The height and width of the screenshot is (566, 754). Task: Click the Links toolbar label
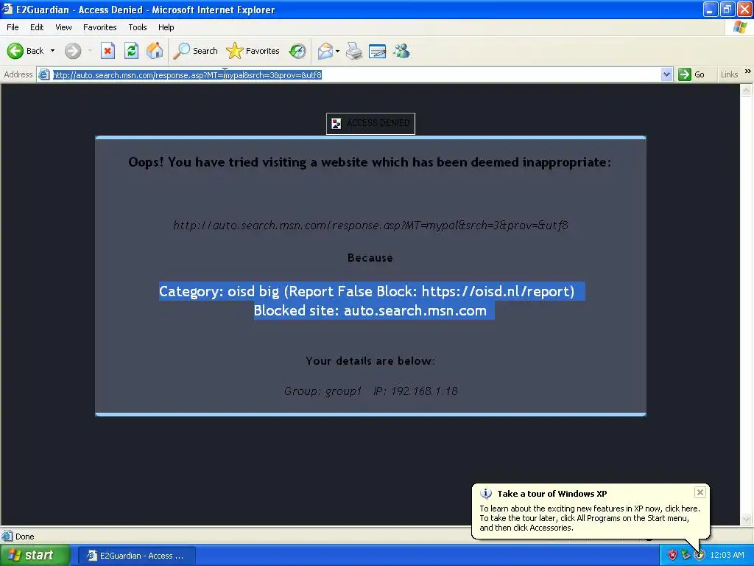[x=729, y=74]
